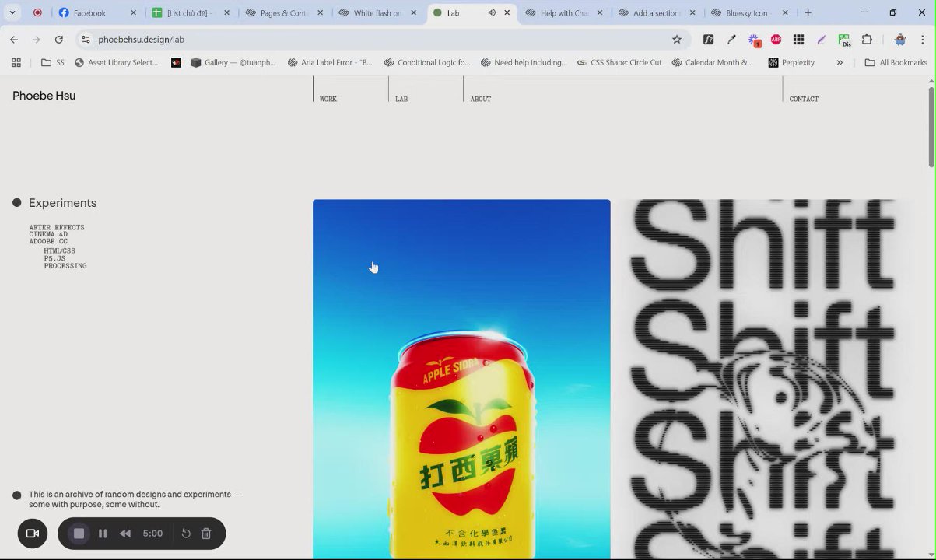Open the Shift typography artwork
The height and width of the screenshot is (560, 936).
click(766, 379)
